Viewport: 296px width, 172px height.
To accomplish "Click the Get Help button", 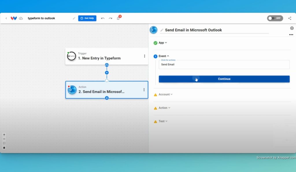I will pyautogui.click(x=87, y=18).
